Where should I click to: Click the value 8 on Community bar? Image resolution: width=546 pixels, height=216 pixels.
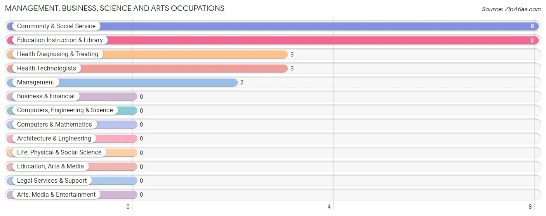532,26
